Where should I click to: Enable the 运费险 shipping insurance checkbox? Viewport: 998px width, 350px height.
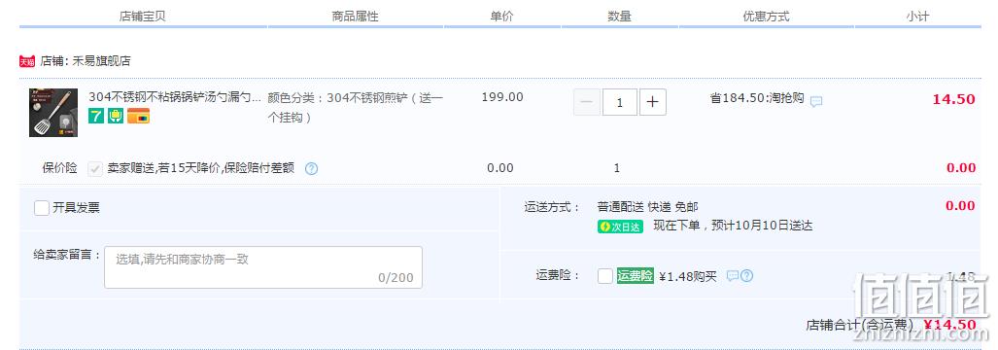tap(605, 276)
